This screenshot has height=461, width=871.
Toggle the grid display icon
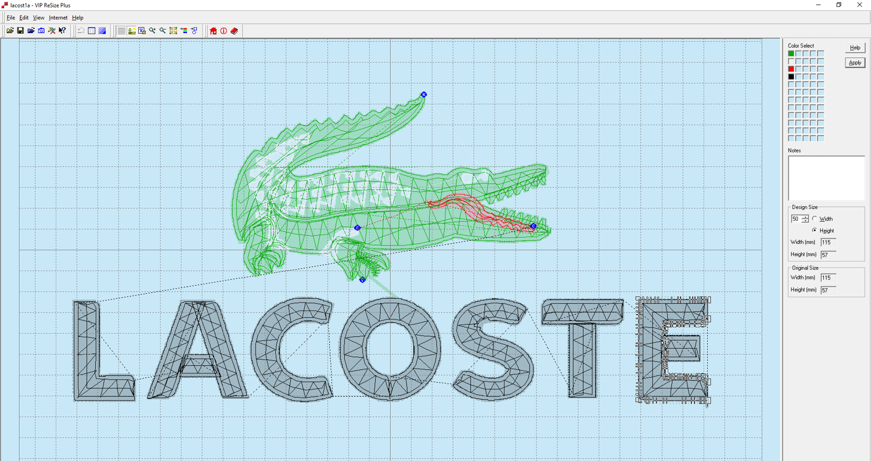(x=121, y=31)
